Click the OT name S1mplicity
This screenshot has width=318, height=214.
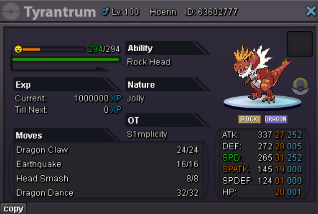[147, 134]
